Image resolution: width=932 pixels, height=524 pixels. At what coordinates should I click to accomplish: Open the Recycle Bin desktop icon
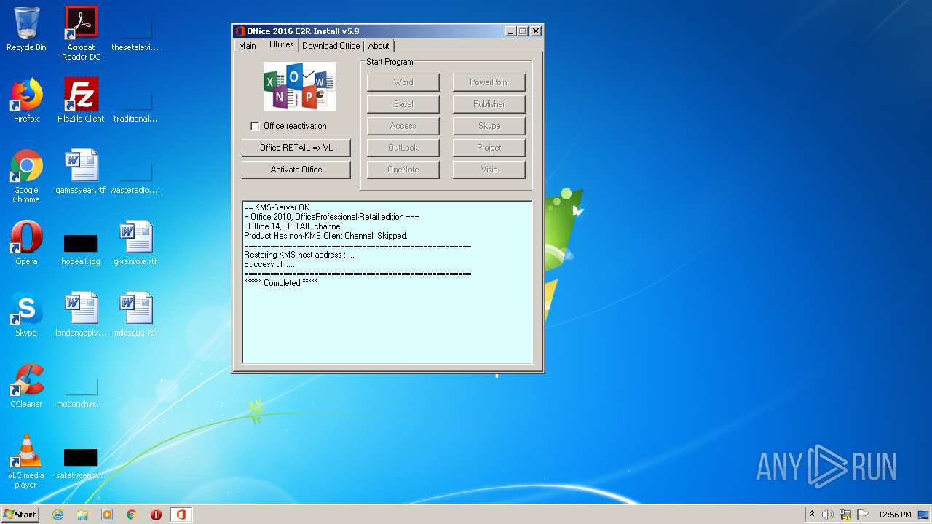[x=26, y=29]
